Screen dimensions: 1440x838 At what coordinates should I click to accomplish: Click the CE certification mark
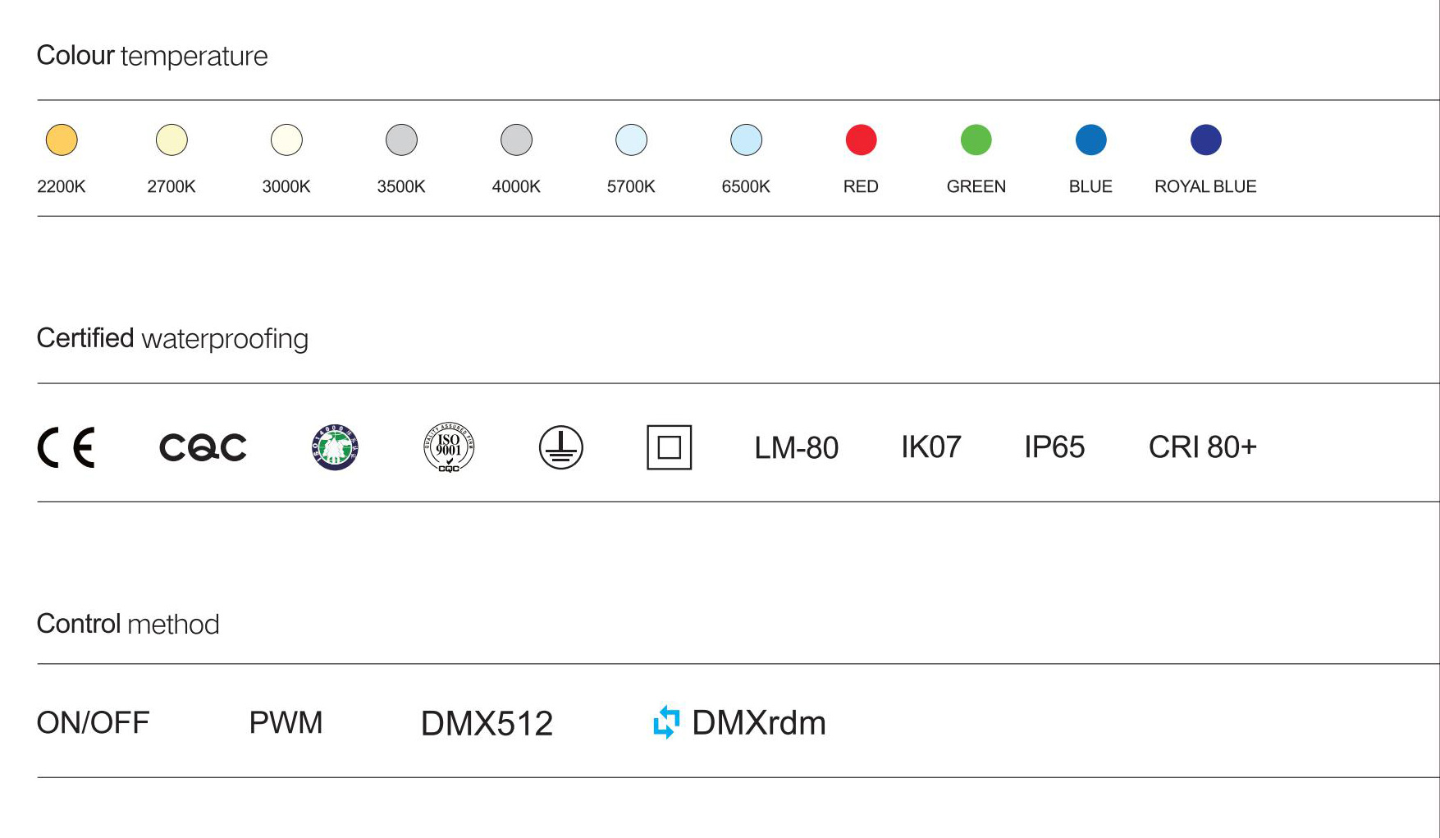(66, 447)
